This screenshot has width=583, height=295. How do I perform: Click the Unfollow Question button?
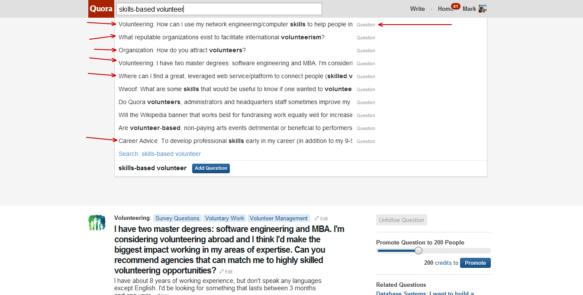(402, 220)
